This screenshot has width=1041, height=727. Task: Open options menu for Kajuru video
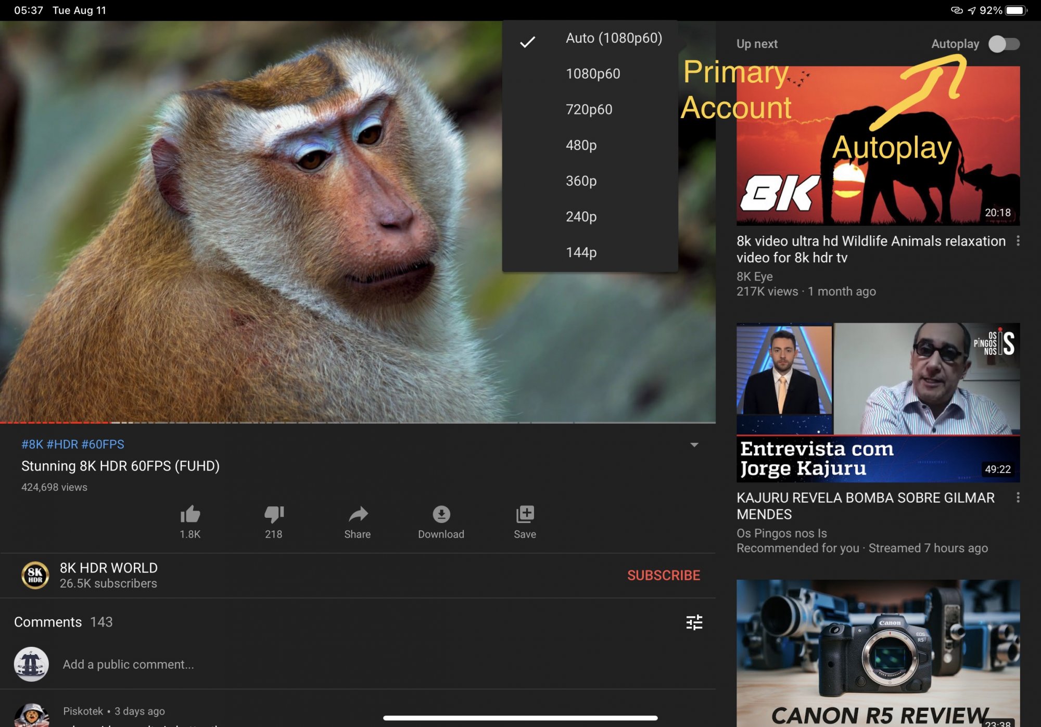pos(1018,498)
